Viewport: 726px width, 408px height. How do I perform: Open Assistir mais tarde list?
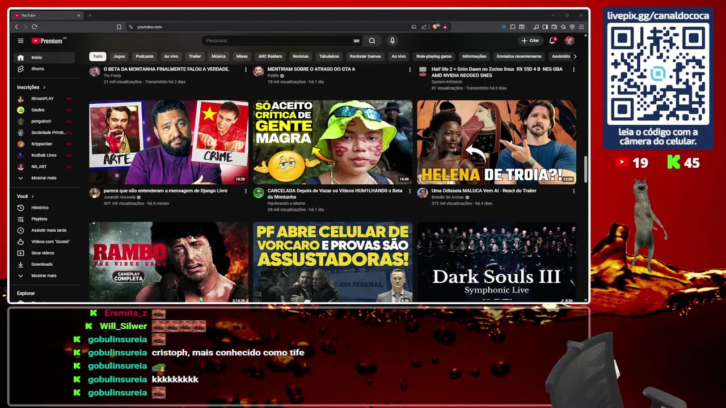pos(44,231)
